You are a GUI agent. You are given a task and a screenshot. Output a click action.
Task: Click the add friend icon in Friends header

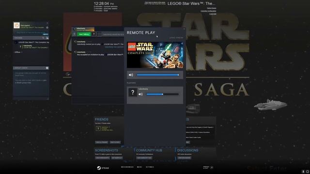click(47, 38)
